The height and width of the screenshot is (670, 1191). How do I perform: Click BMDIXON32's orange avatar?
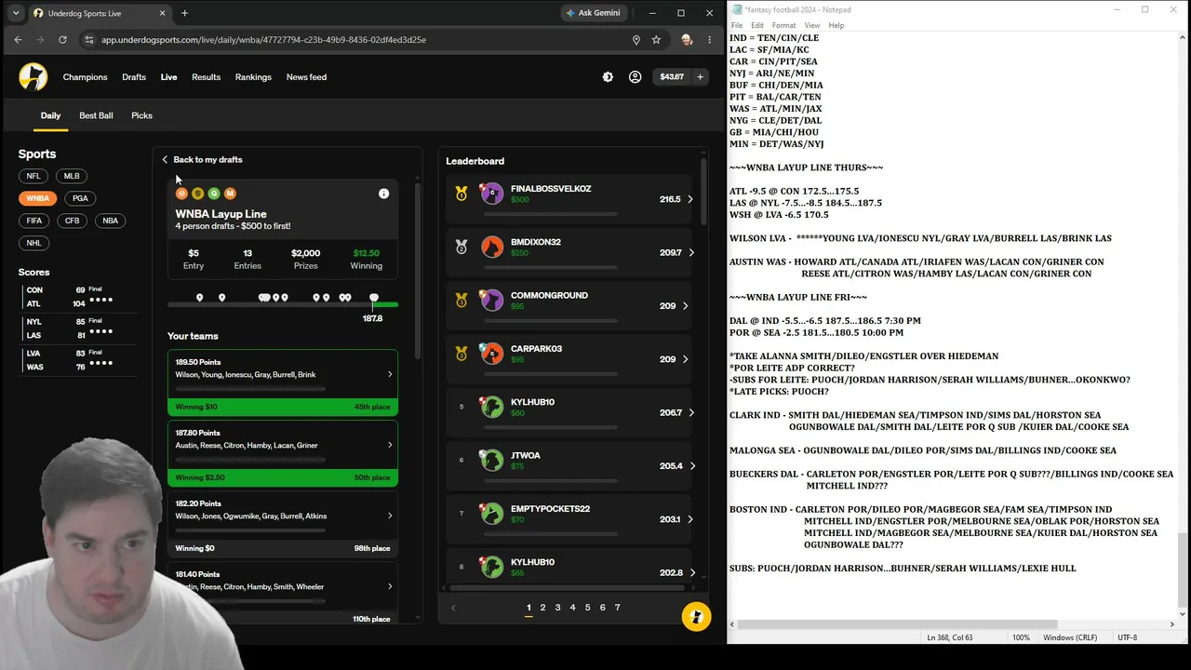tap(491, 247)
